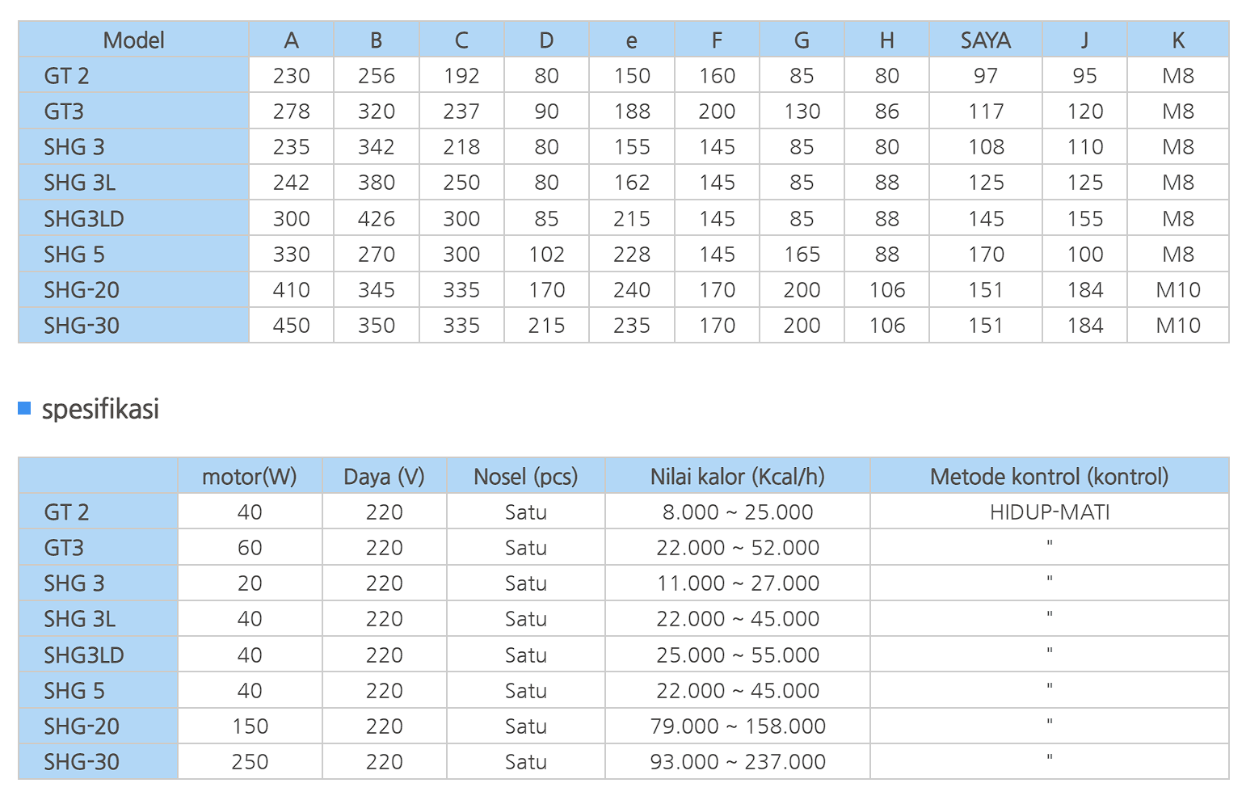Click the Daya (V) column header
The image size is (1246, 800).
pos(384,476)
